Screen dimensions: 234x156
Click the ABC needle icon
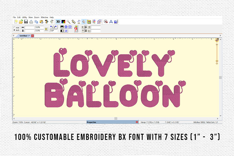pos(94,22)
